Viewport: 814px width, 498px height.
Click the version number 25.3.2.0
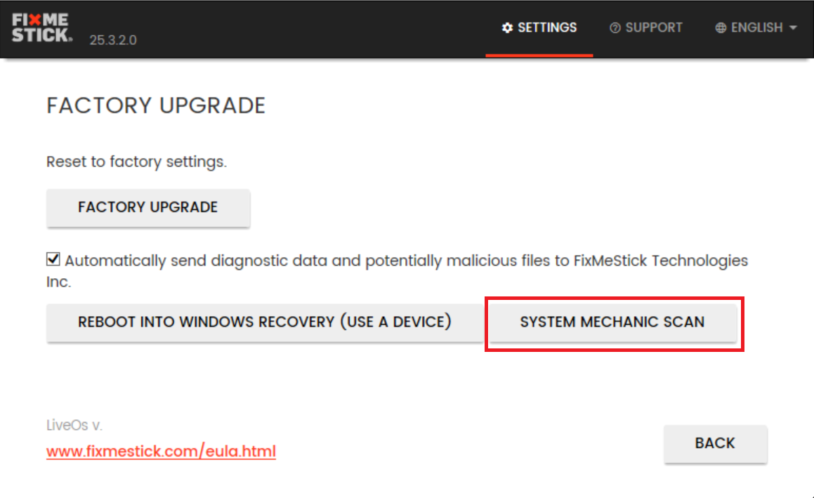click(113, 40)
